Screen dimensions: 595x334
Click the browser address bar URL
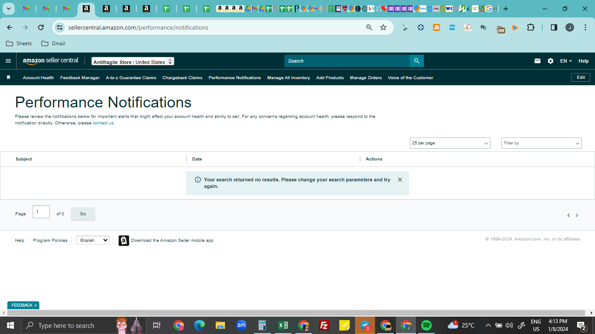(x=138, y=27)
